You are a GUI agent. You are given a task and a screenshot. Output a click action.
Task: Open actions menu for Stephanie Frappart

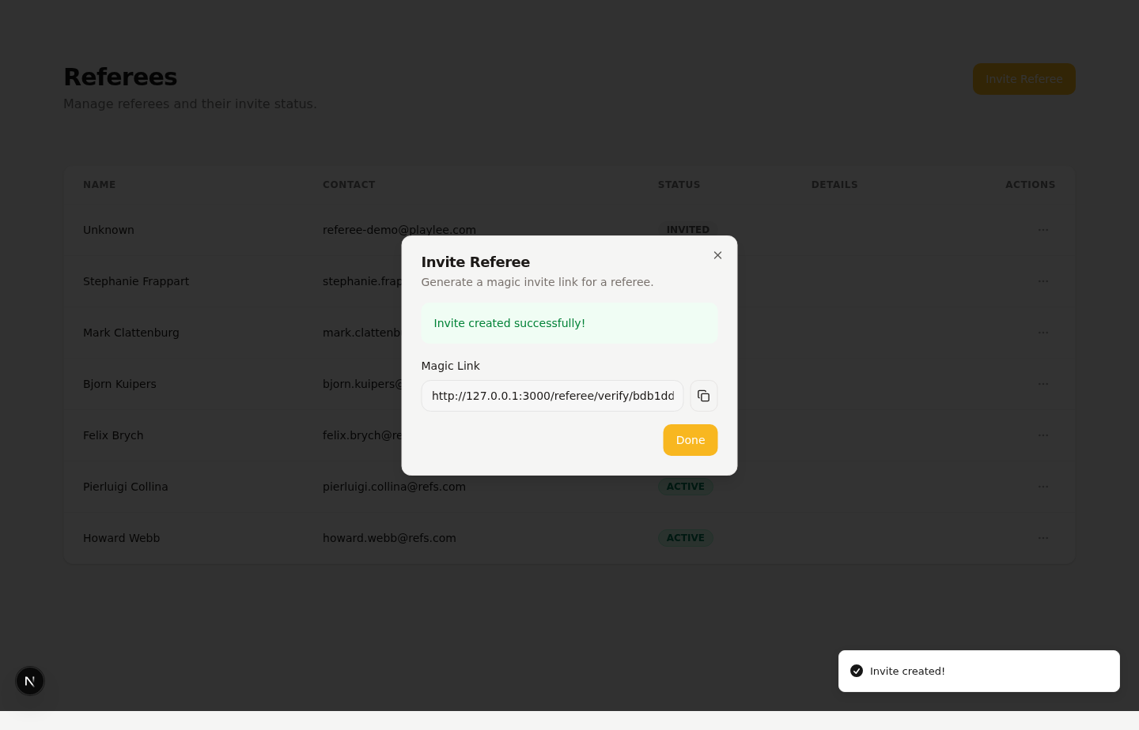click(x=1043, y=281)
